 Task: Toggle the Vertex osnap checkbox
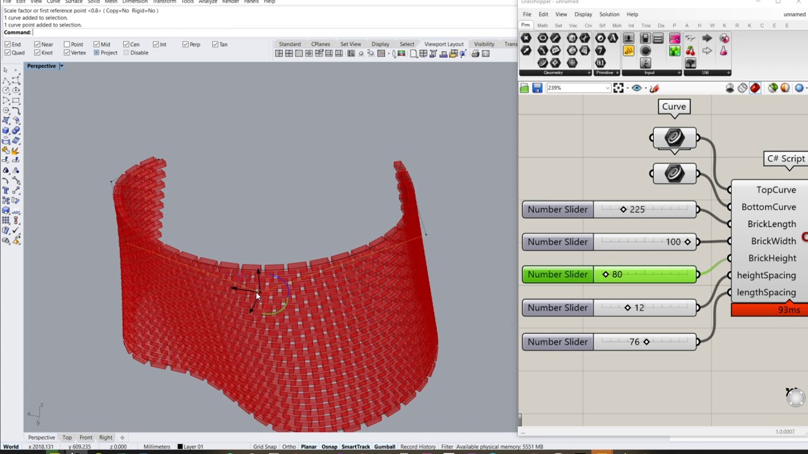pyautogui.click(x=67, y=53)
